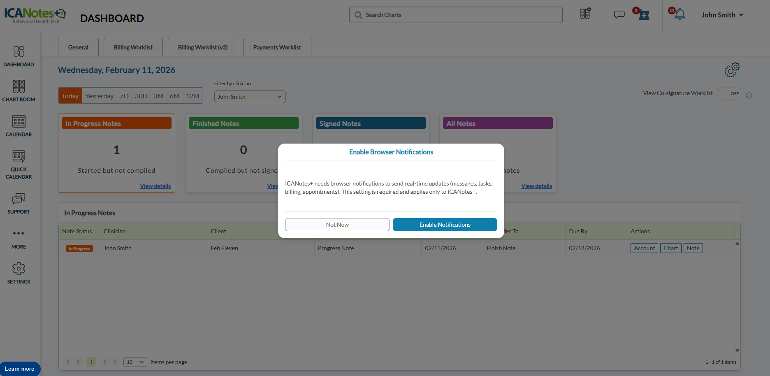
Task: Click the Account action button
Action: pyautogui.click(x=645, y=248)
